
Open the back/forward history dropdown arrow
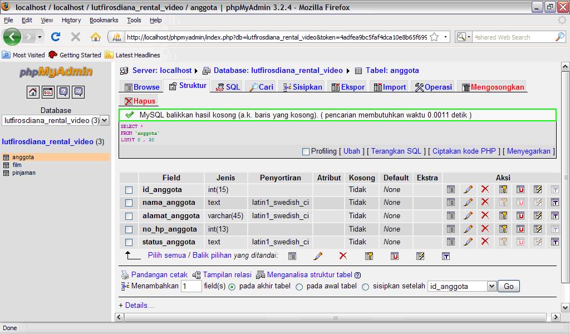tap(40, 37)
